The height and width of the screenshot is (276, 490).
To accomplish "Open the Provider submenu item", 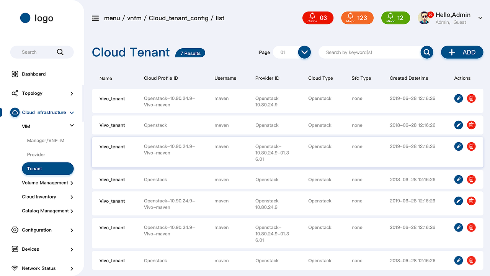I will pos(36,154).
